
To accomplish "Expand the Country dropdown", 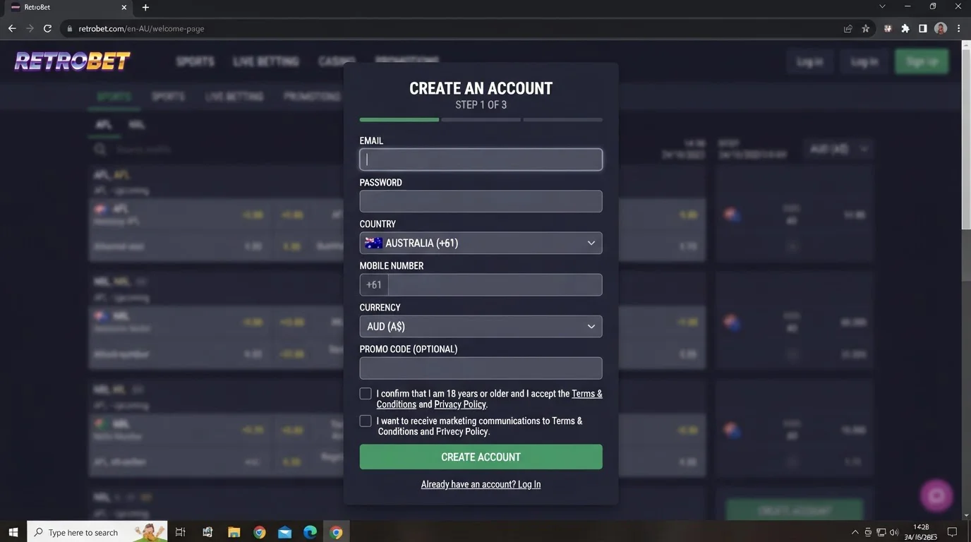I will click(x=481, y=243).
